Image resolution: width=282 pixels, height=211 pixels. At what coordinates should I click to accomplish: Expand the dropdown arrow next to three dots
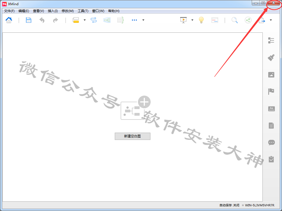143,20
